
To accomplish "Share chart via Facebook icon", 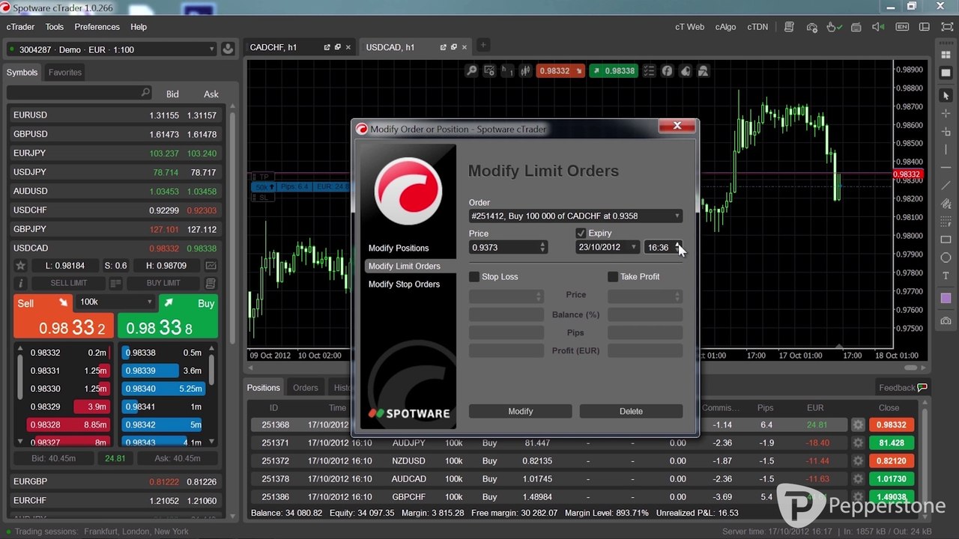I will click(667, 71).
